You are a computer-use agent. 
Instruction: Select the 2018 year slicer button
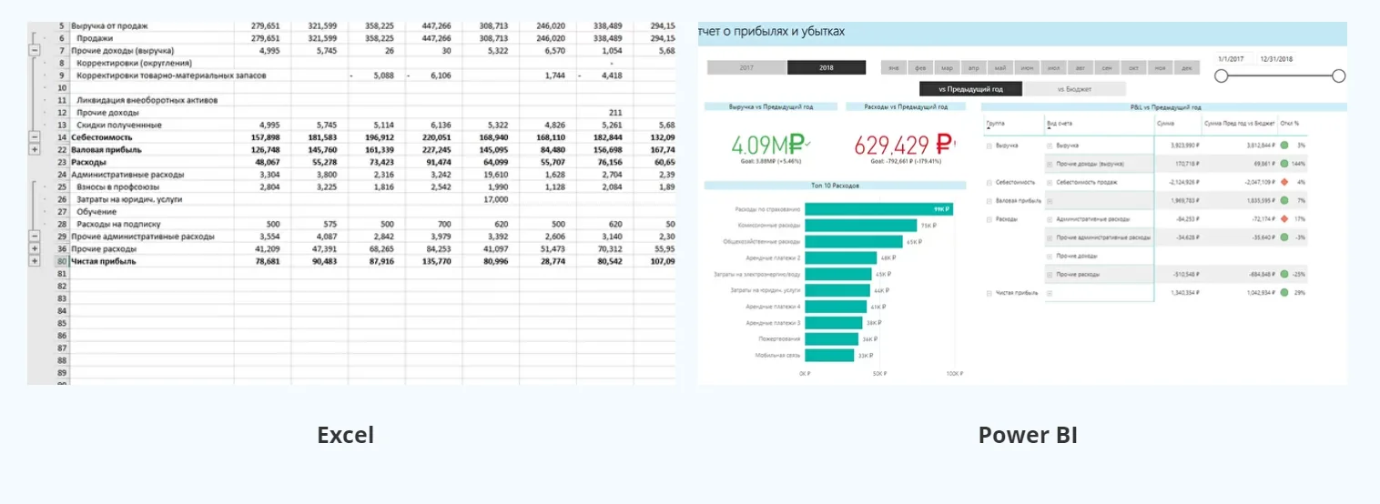click(x=827, y=67)
